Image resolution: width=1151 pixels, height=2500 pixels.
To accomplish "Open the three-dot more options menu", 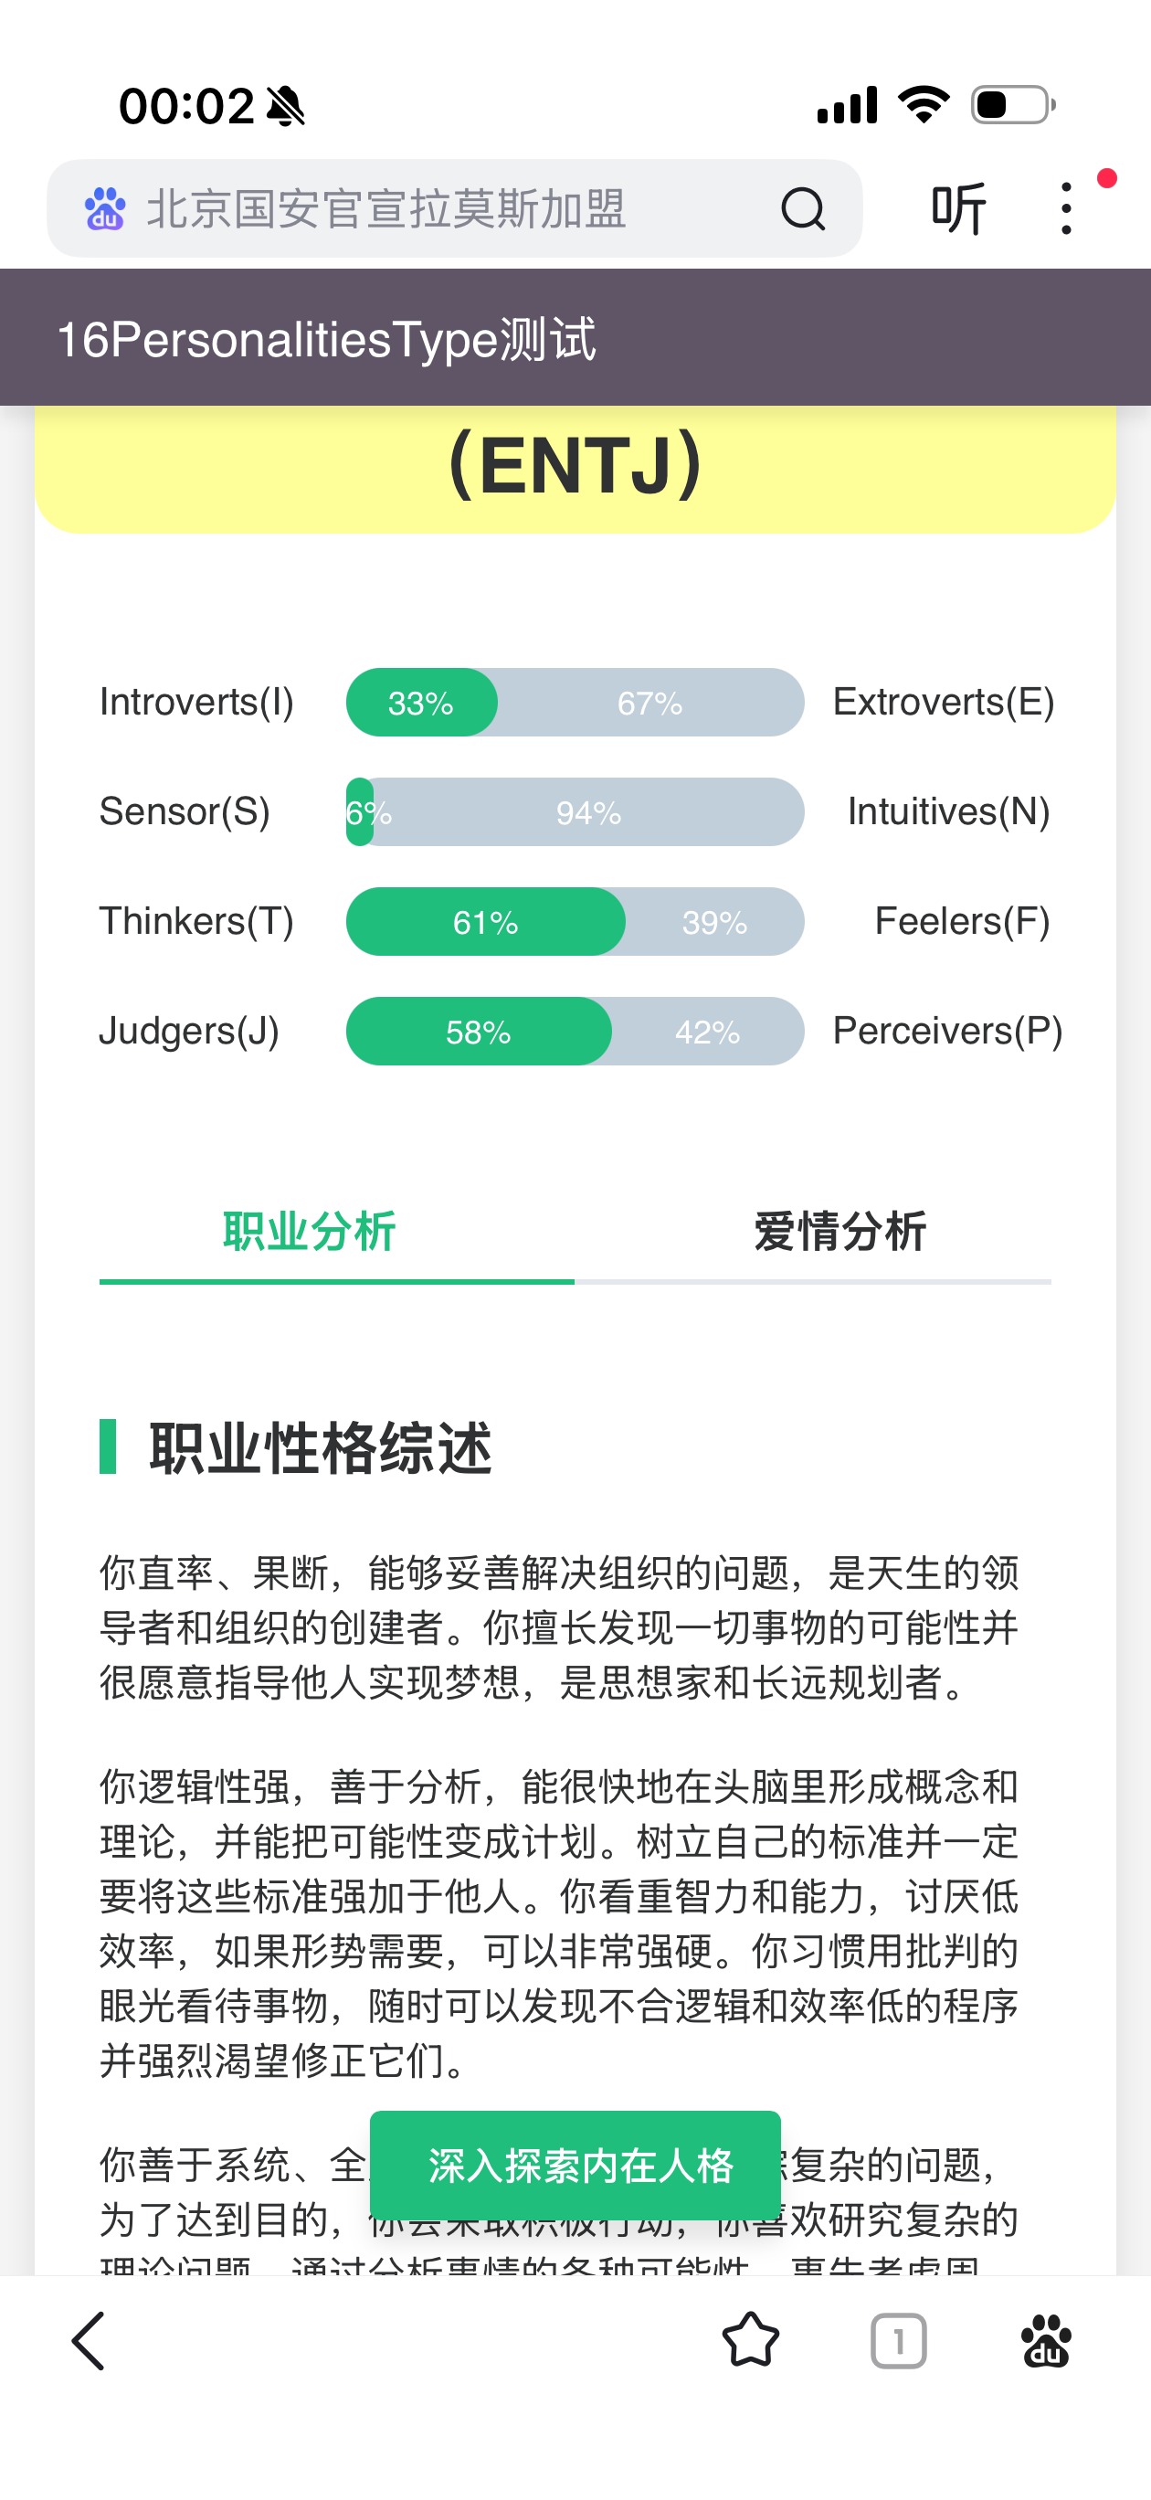I will pyautogui.click(x=1067, y=208).
